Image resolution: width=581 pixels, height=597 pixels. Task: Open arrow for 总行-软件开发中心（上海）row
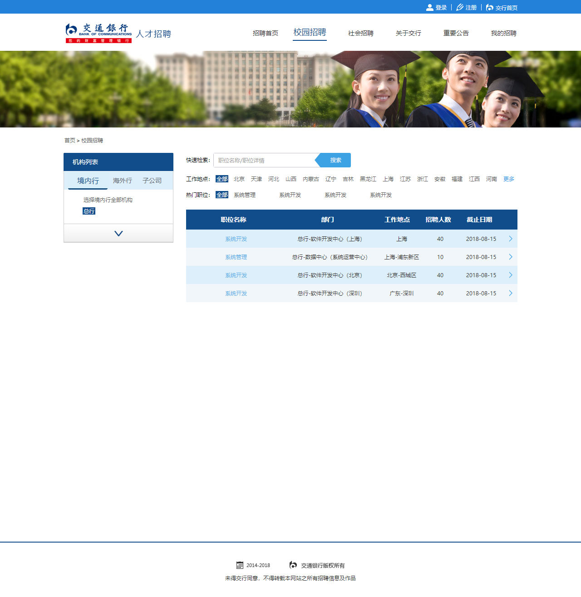click(511, 239)
